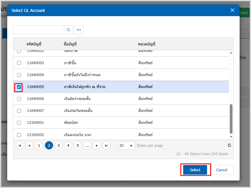
Task: Close the Select GL Account dialog
Action: tap(232, 10)
